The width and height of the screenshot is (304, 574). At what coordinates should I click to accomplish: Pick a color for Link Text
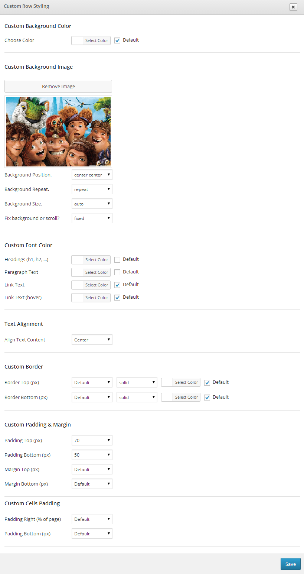click(96, 285)
